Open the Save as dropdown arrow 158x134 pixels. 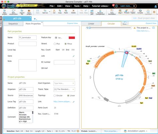click(x=50, y=12)
